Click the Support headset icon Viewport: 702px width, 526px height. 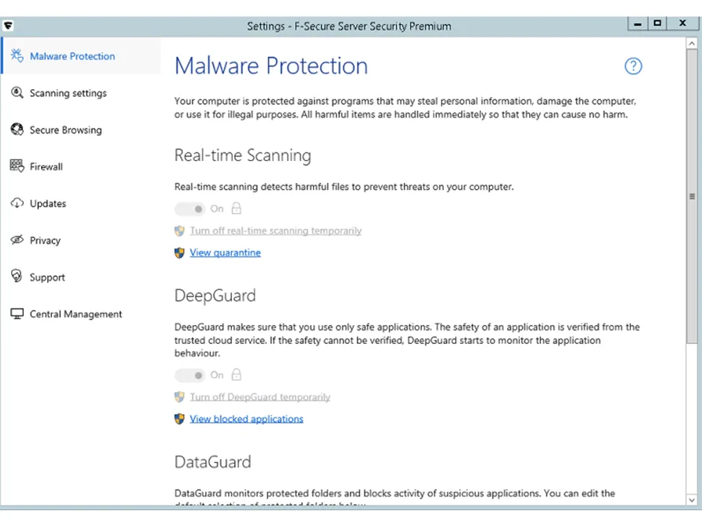17,277
